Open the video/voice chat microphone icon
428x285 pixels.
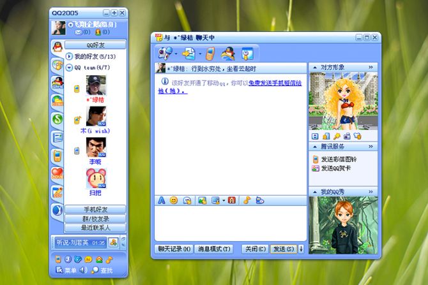tap(165, 53)
